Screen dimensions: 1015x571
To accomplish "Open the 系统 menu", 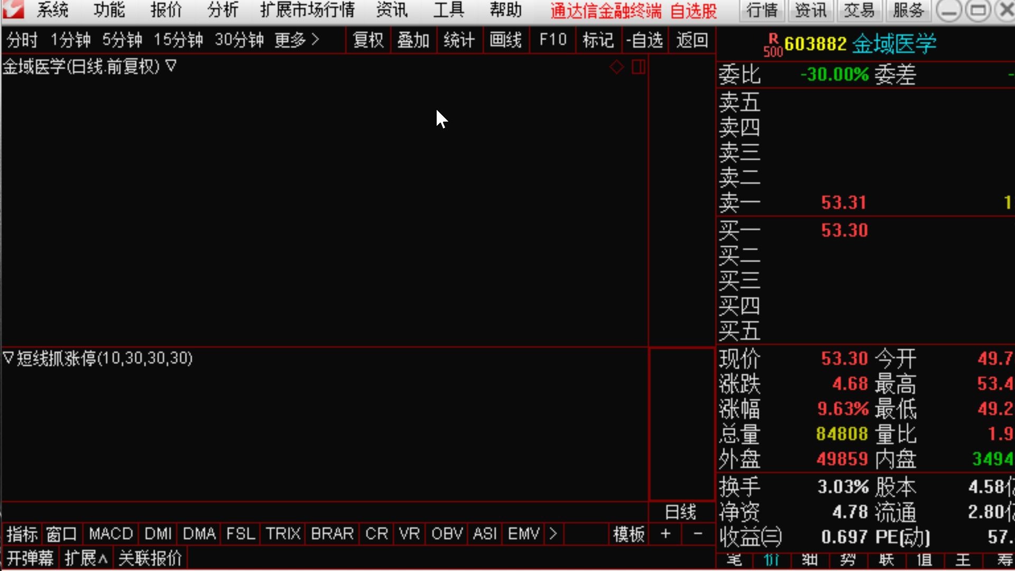I will (x=52, y=10).
